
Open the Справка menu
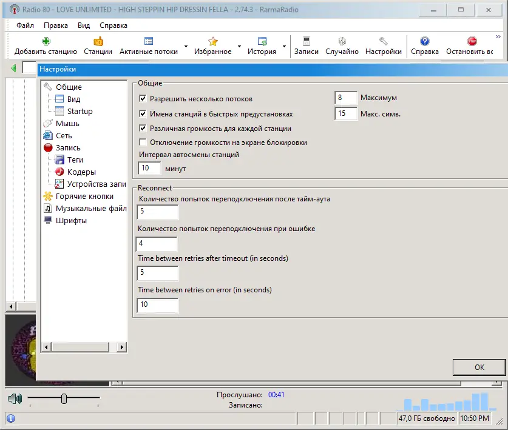pos(113,25)
